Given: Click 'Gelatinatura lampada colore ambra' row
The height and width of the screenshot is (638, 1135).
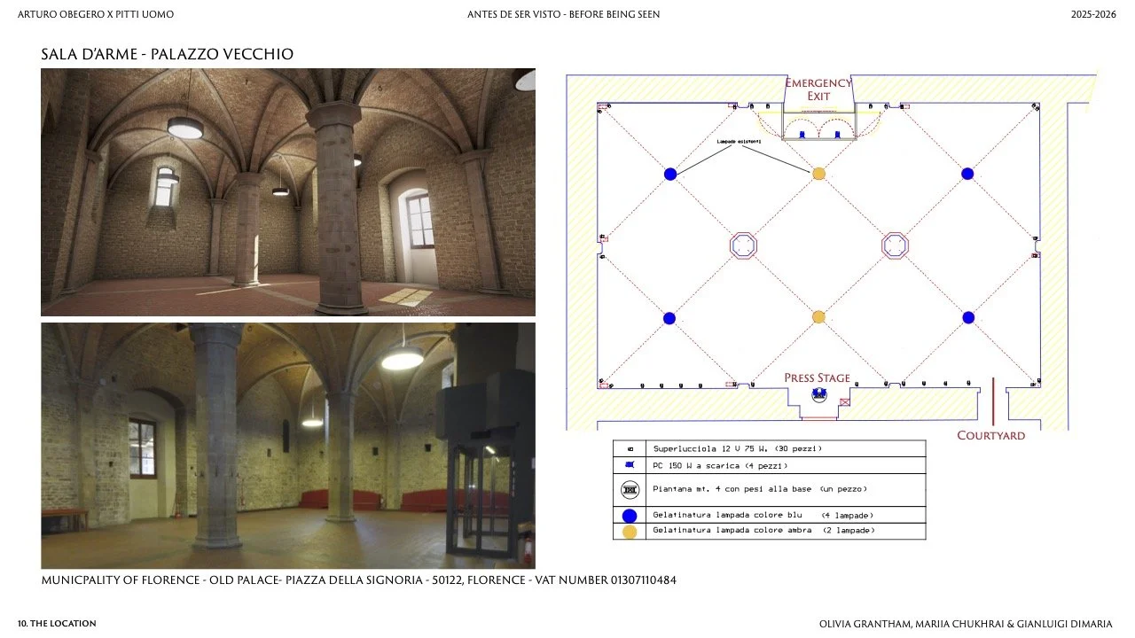Looking at the screenshot, I should pyautogui.click(x=769, y=531).
